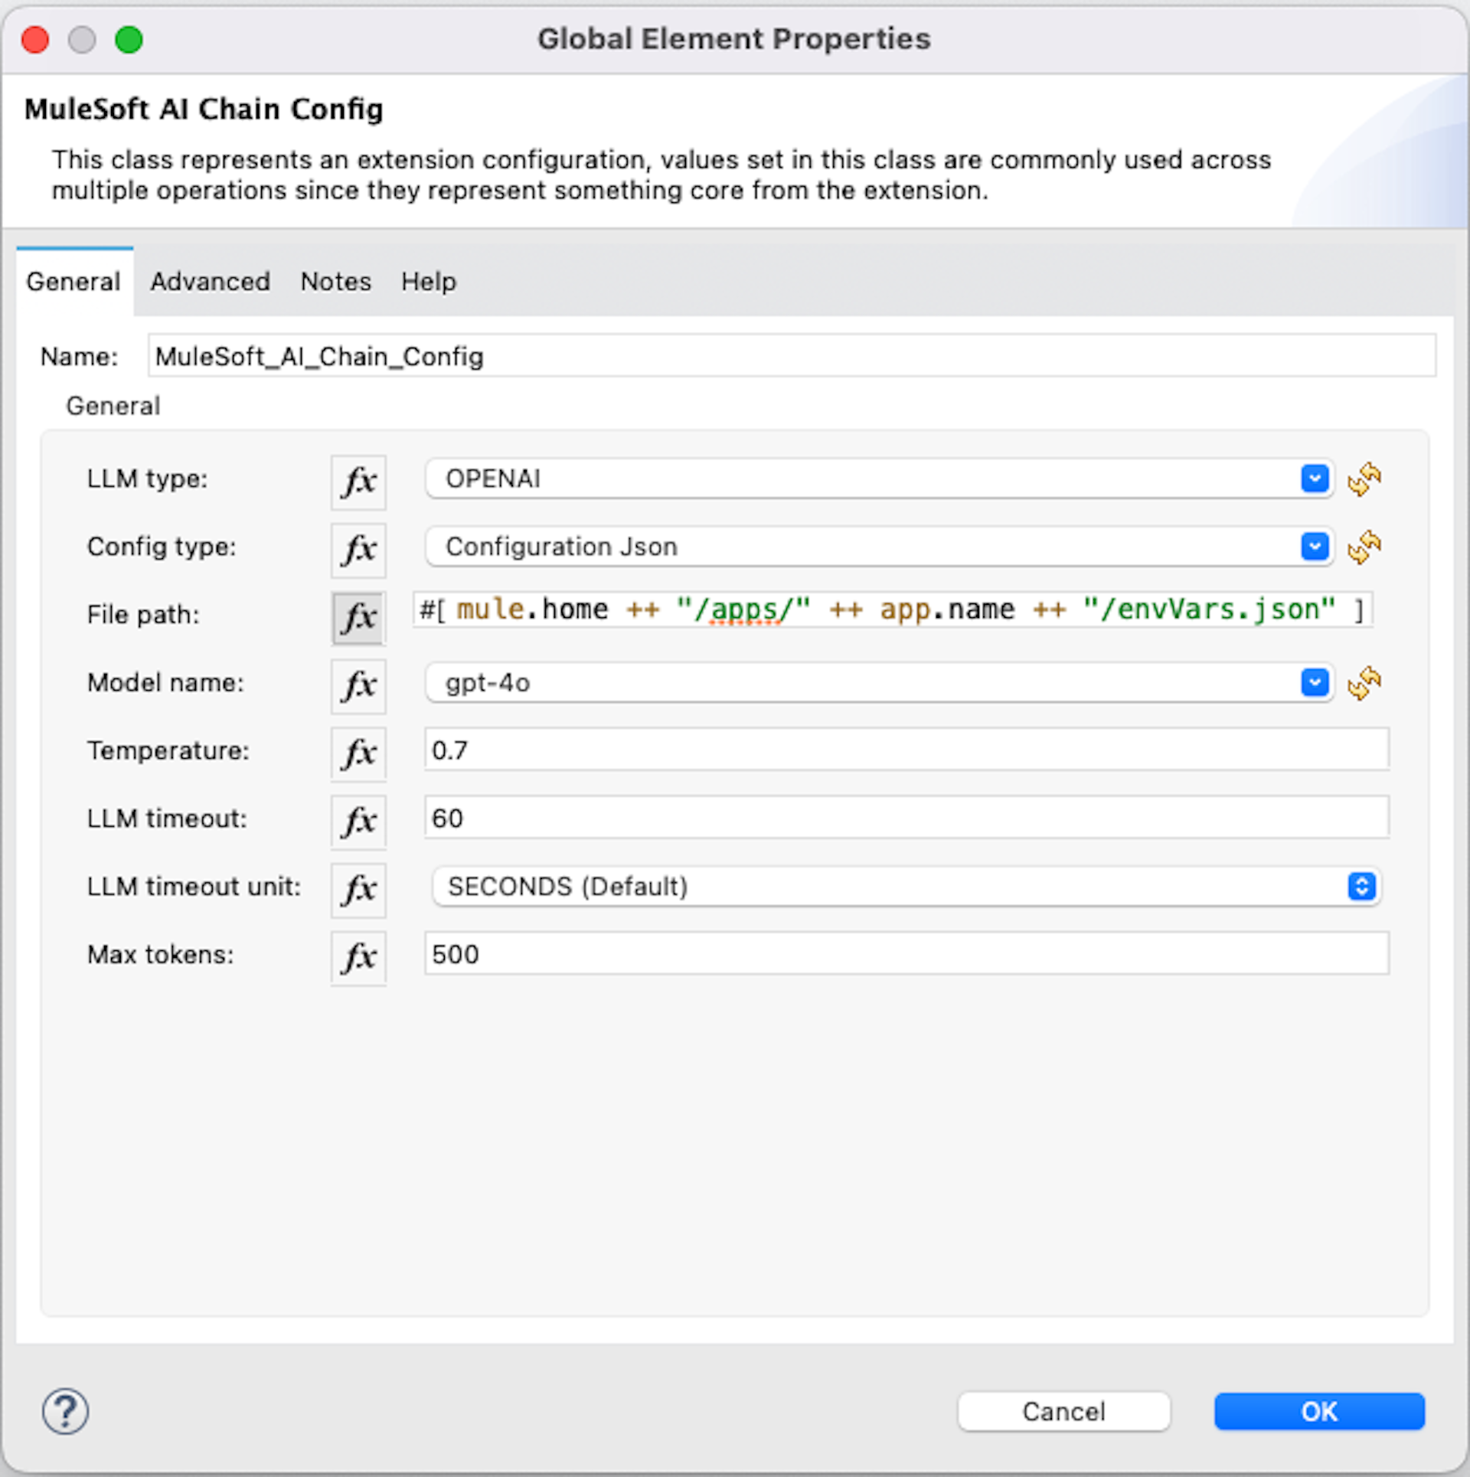
Task: Toggle fx expression mode for Config type
Action: (358, 550)
